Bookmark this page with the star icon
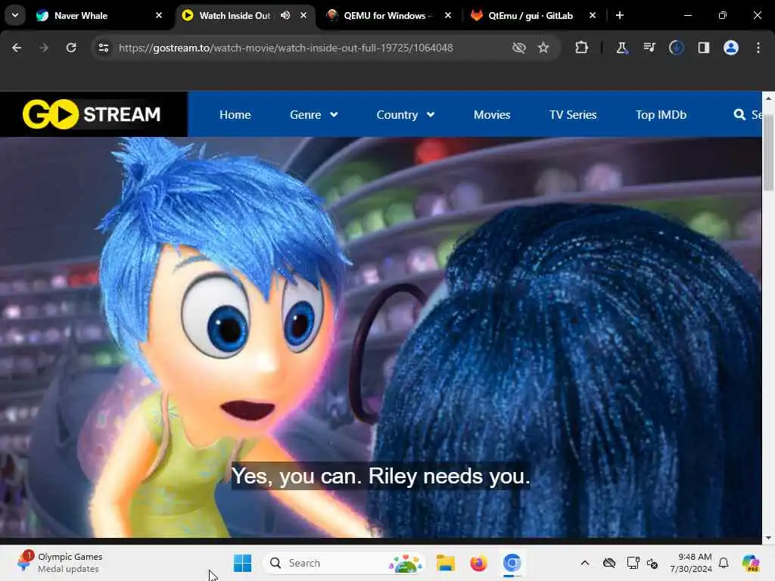The height and width of the screenshot is (581, 775). 543,48
